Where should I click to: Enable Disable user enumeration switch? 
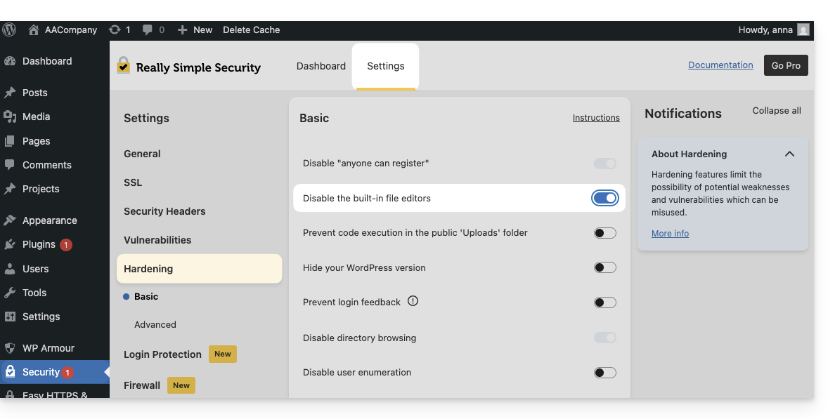coord(604,372)
